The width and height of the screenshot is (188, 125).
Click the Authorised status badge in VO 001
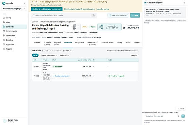coord(58,66)
